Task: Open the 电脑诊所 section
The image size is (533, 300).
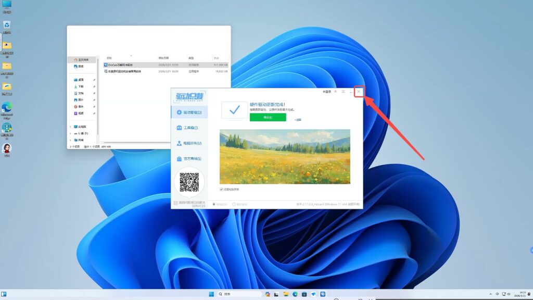Action: [x=188, y=143]
